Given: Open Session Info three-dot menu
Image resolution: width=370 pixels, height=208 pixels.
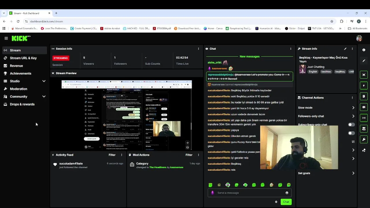Looking at the screenshot, I should 198,49.
